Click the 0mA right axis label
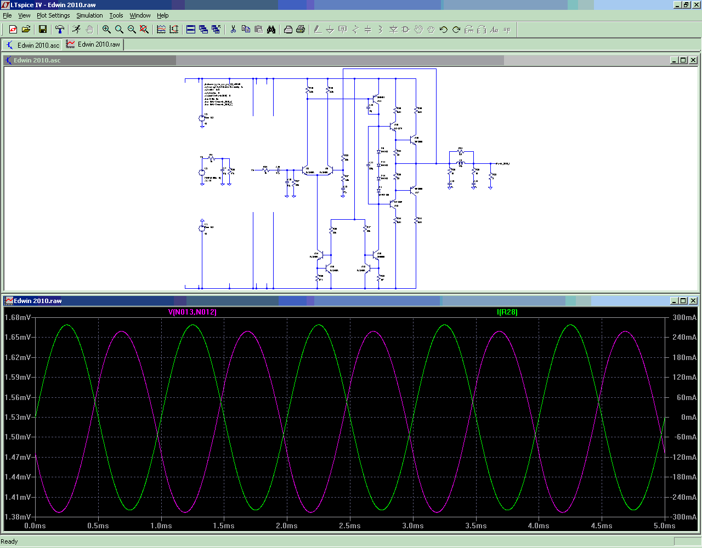702x548 pixels. (689, 417)
